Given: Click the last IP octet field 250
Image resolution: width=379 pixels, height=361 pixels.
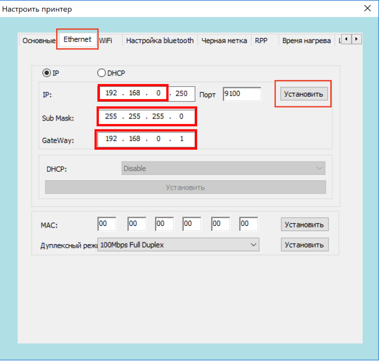Looking at the screenshot, I should (182, 94).
